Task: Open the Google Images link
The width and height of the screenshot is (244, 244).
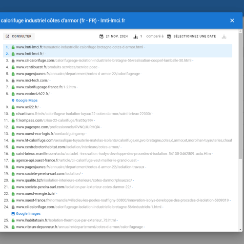Action: pos(28,213)
